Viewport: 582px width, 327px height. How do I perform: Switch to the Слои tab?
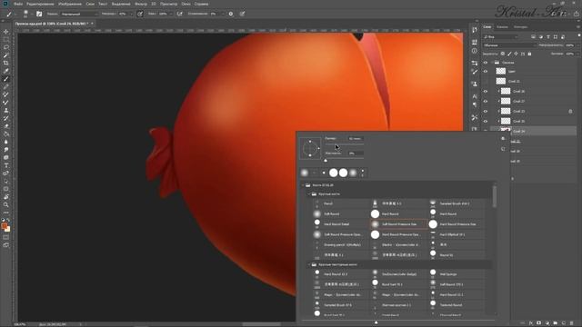click(x=487, y=27)
